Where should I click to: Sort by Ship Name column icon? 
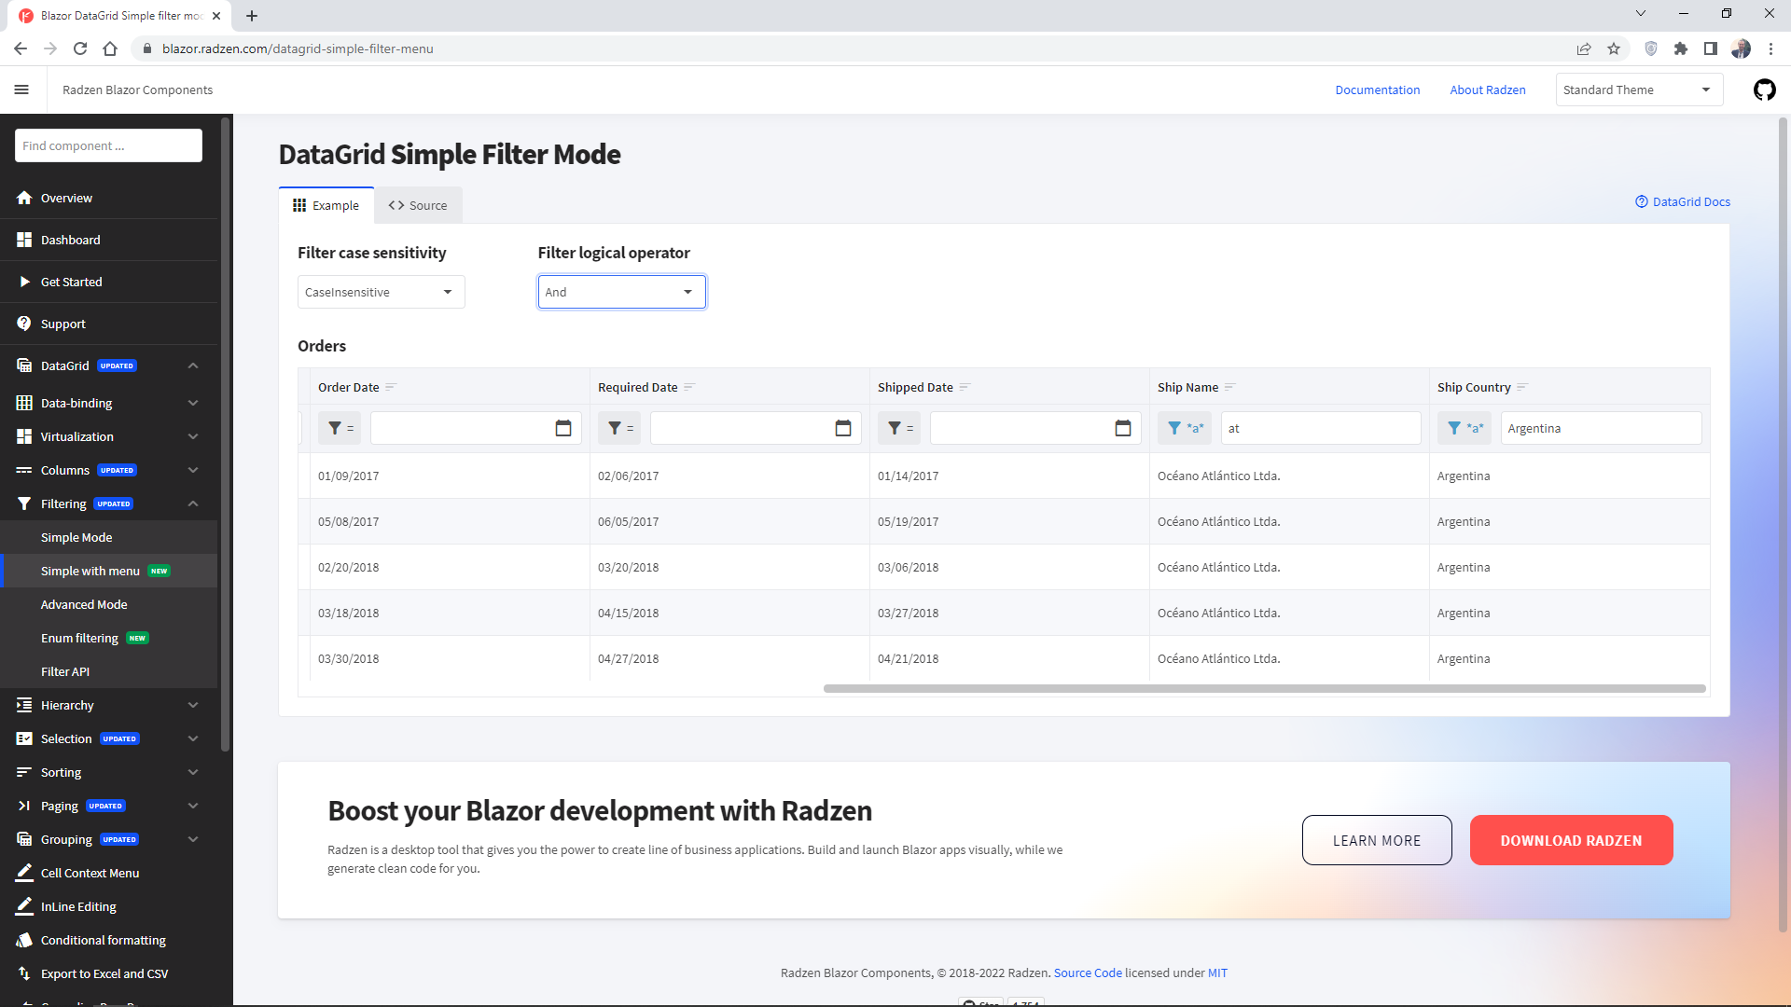[1229, 387]
